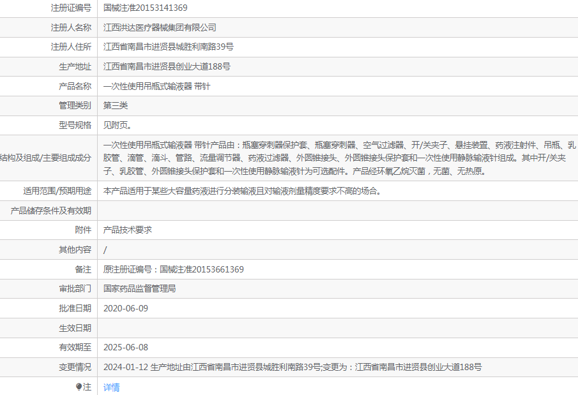The width and height of the screenshot is (578, 395).
Task: Select address 江西省南昌市进贤县城胜利南路39号 in 注册人住所 row
Action: [x=169, y=47]
